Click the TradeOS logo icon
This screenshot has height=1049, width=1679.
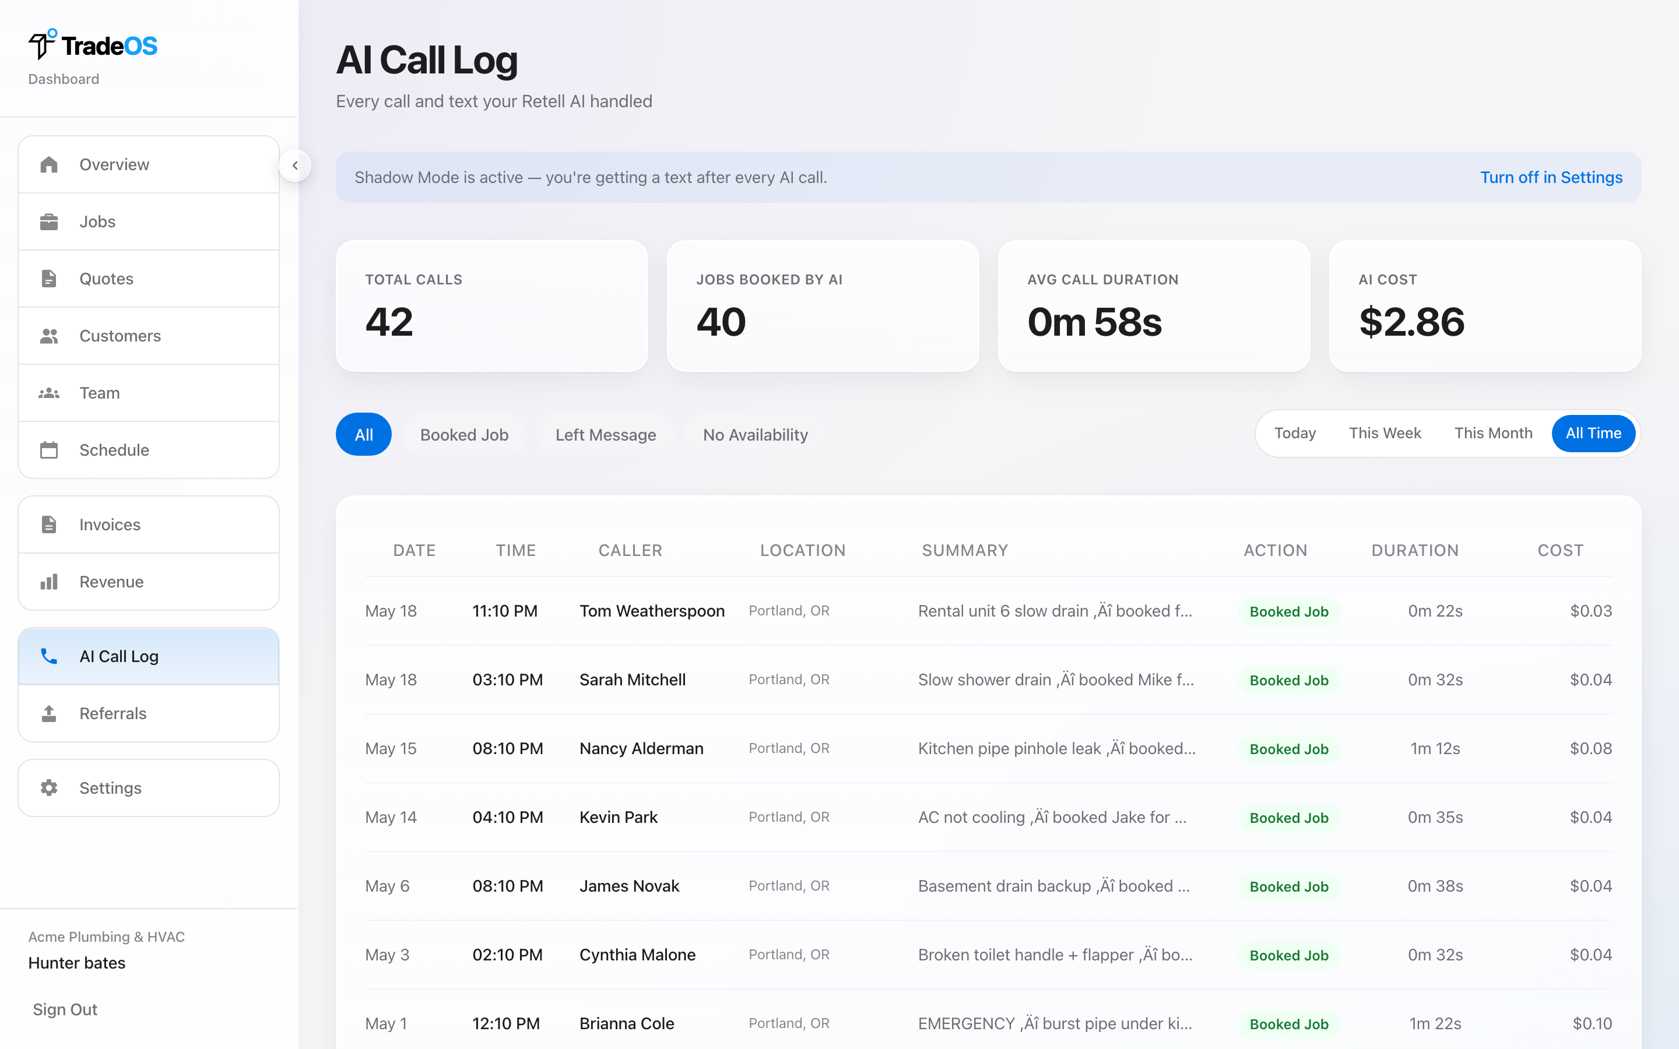(x=43, y=44)
